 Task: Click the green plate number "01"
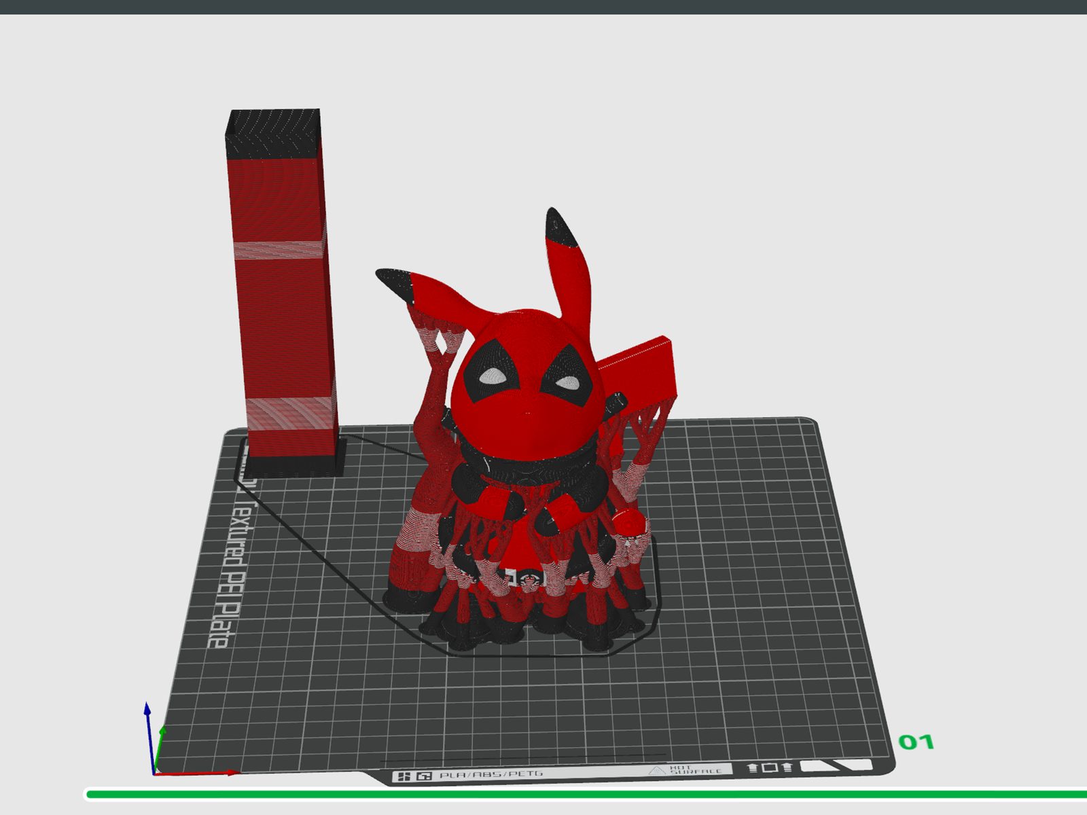tap(916, 742)
